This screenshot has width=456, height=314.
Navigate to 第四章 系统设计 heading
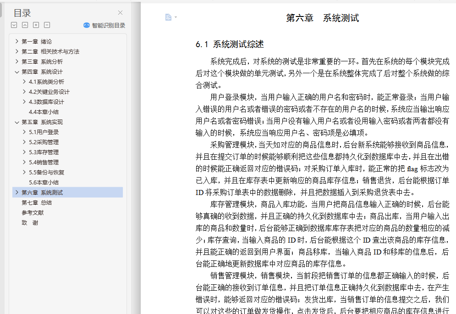coord(42,72)
